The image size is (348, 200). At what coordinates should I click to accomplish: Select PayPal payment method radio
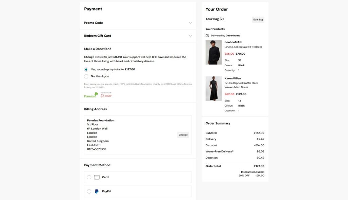[x=89, y=192]
